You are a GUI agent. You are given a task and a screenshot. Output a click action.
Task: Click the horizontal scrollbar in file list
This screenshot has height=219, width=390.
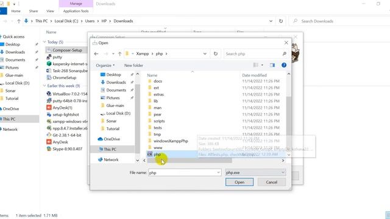[x=190, y=161]
